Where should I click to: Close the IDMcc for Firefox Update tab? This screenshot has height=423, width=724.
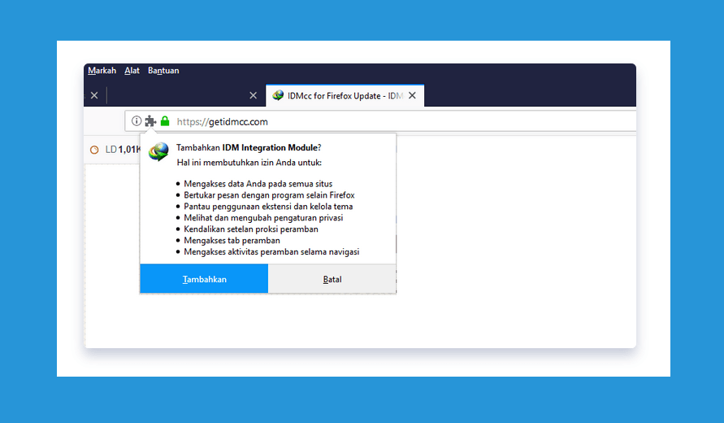click(412, 95)
